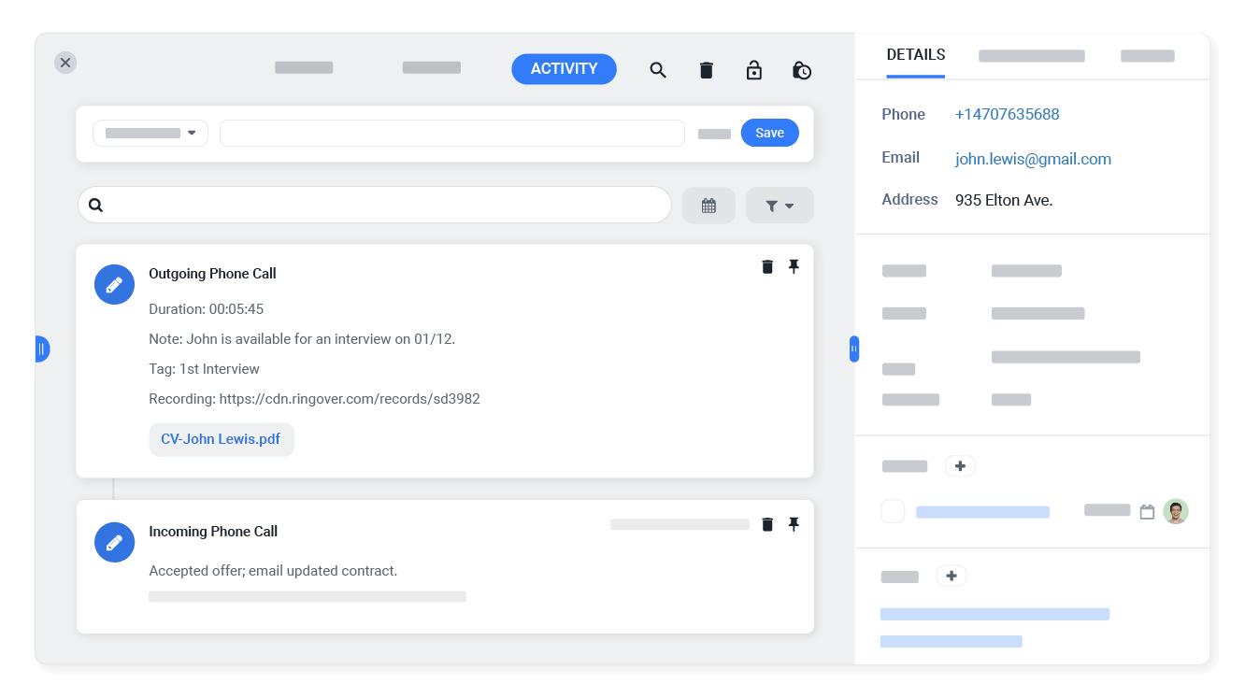The image size is (1245, 698).
Task: Open the CV-John Lewis.pdf attachment
Action: click(222, 438)
